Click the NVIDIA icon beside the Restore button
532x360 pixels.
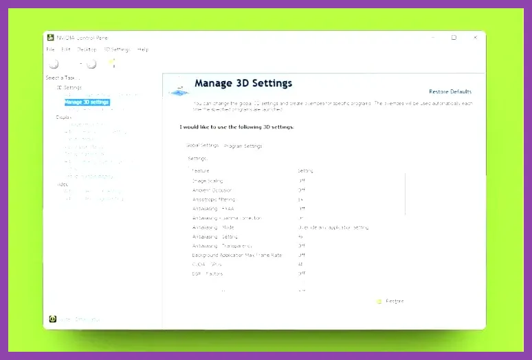pyautogui.click(x=379, y=302)
